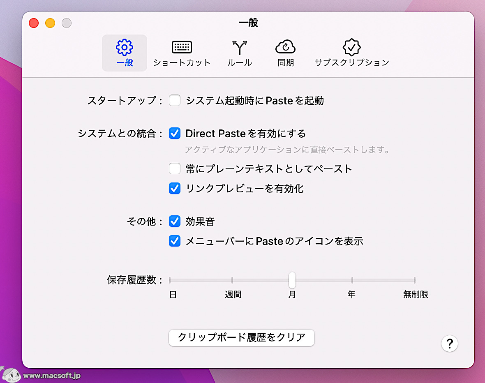Switch to the ルール tab label

pos(239,62)
